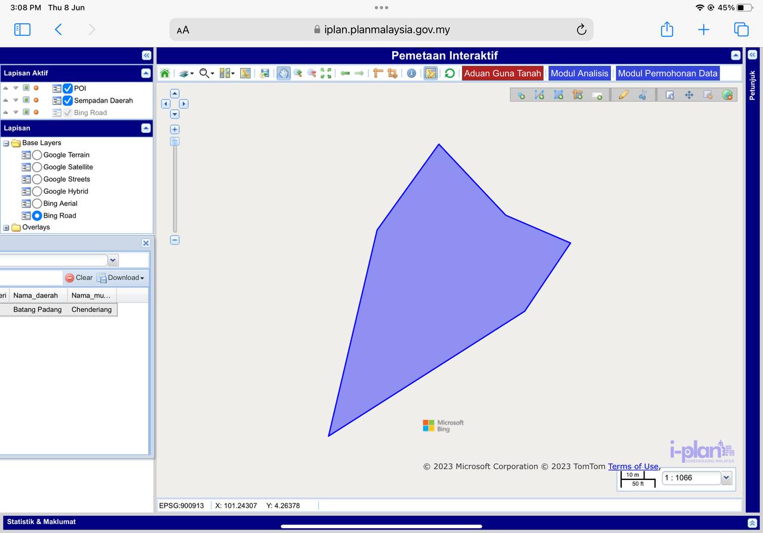Open the Terms of Use link
The image size is (763, 533).
click(x=633, y=467)
